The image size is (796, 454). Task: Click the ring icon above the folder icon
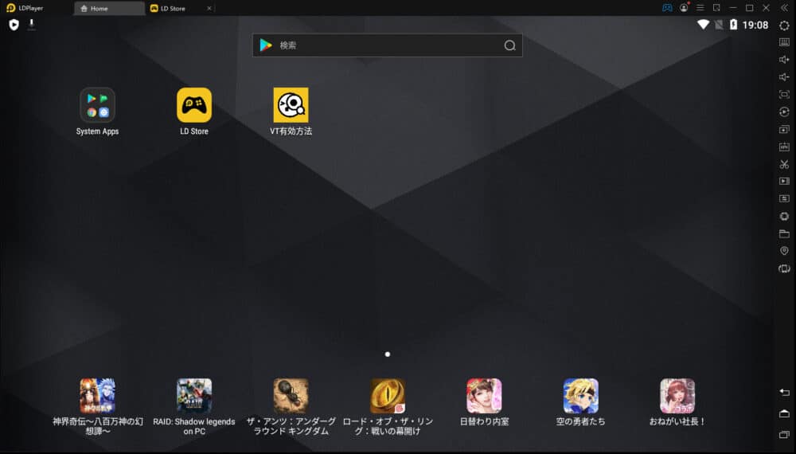click(784, 217)
